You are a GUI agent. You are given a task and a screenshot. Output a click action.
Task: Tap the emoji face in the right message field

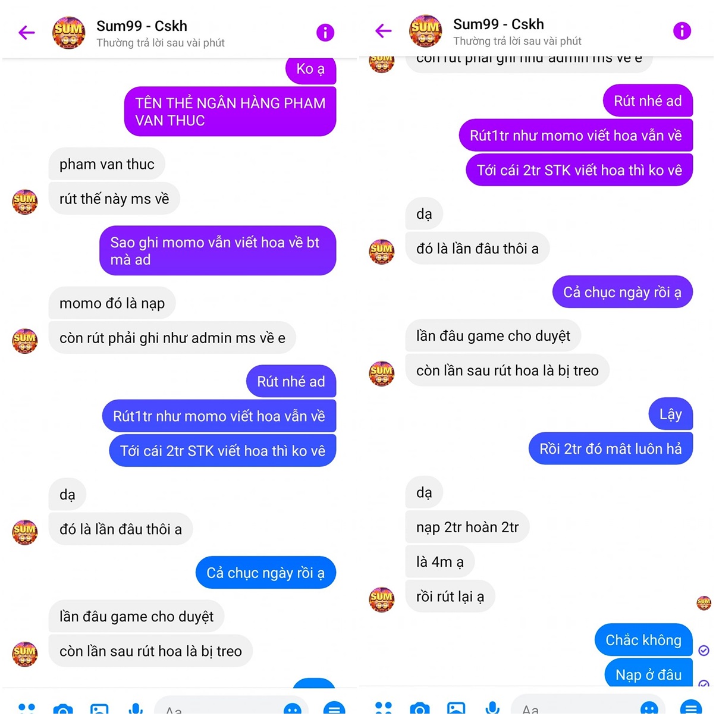click(x=649, y=708)
